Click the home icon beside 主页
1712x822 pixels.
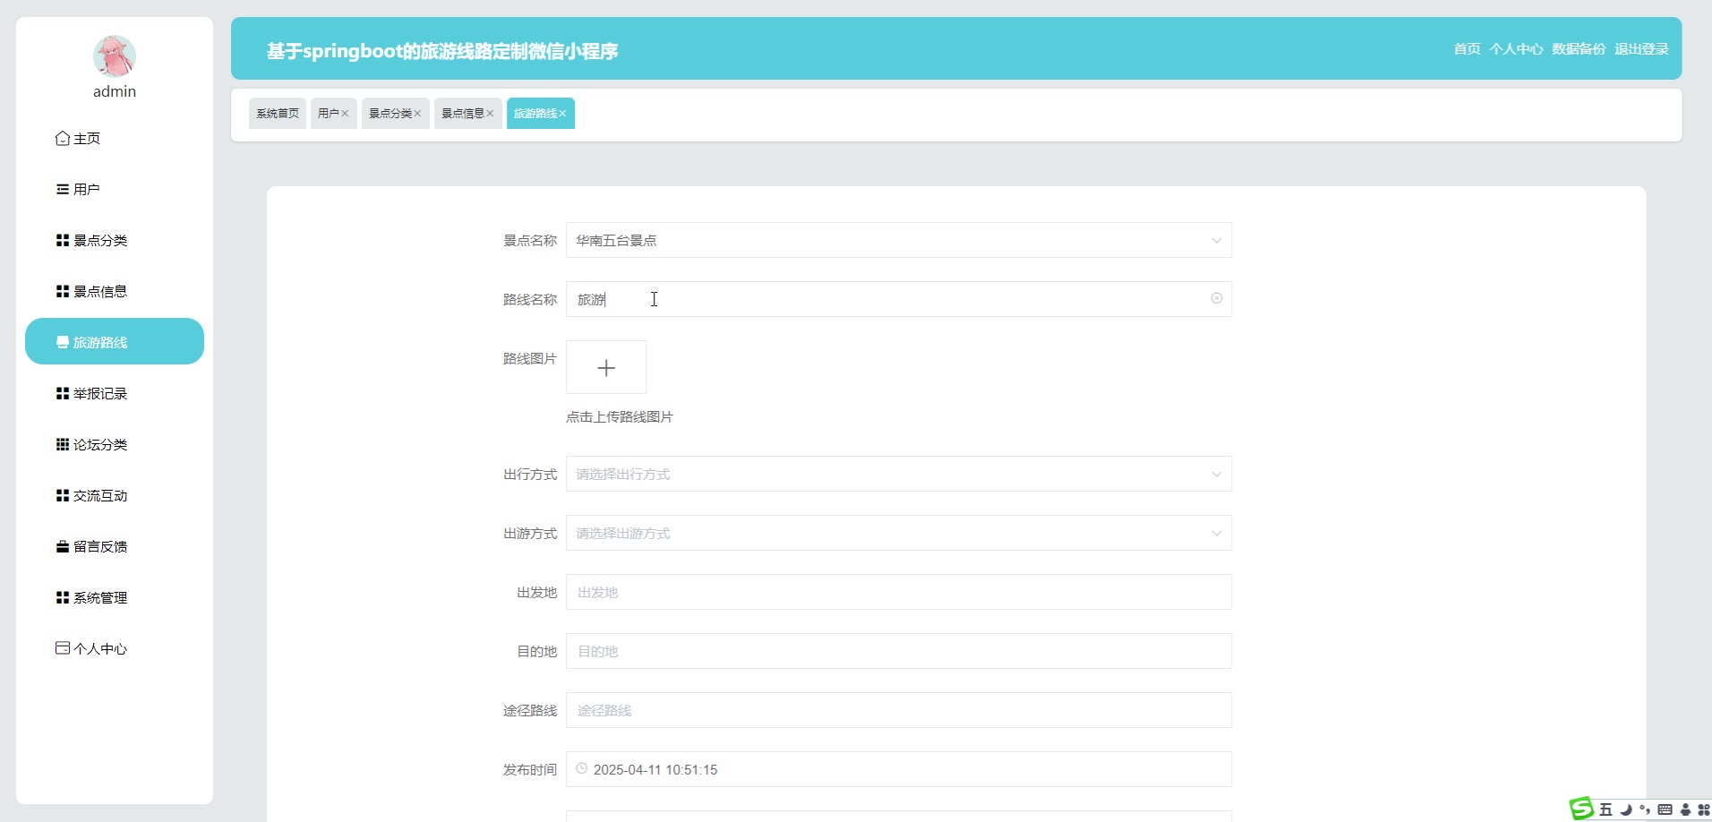click(x=63, y=138)
